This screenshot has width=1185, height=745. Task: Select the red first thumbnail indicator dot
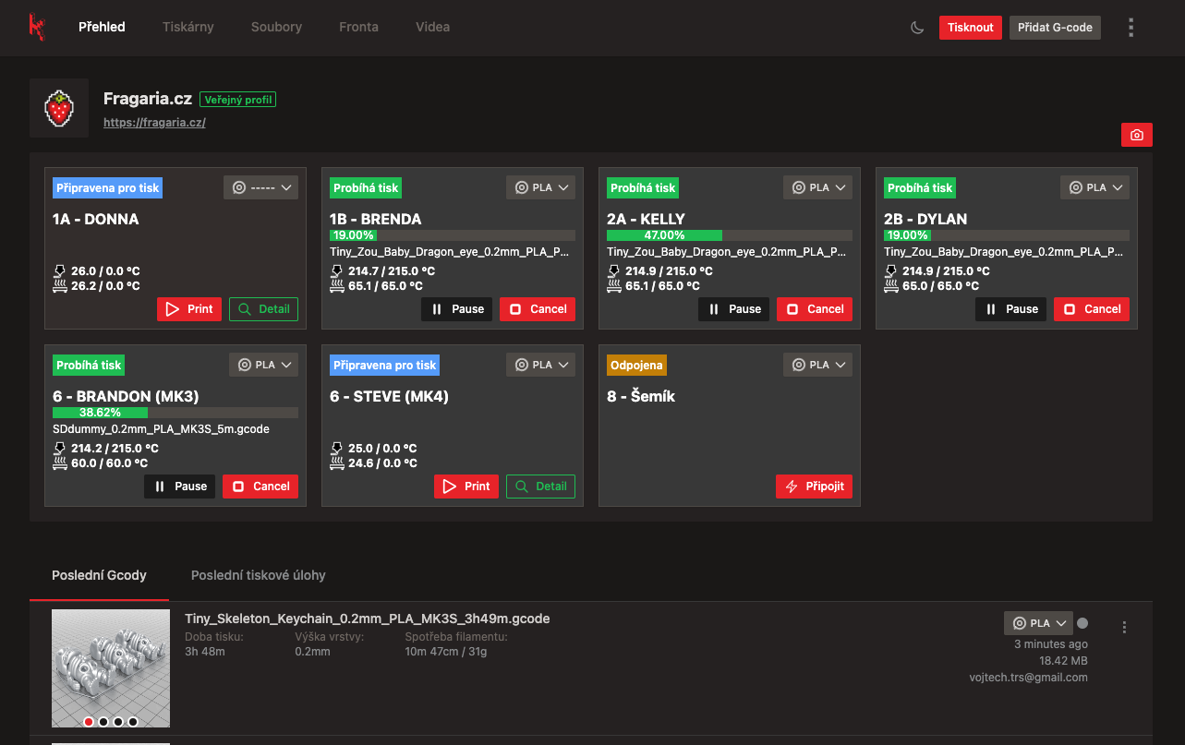[89, 721]
